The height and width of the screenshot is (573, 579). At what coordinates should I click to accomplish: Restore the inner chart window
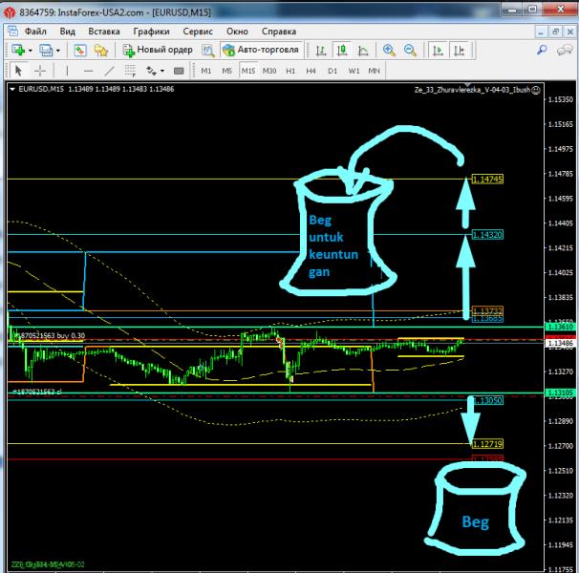point(555,32)
